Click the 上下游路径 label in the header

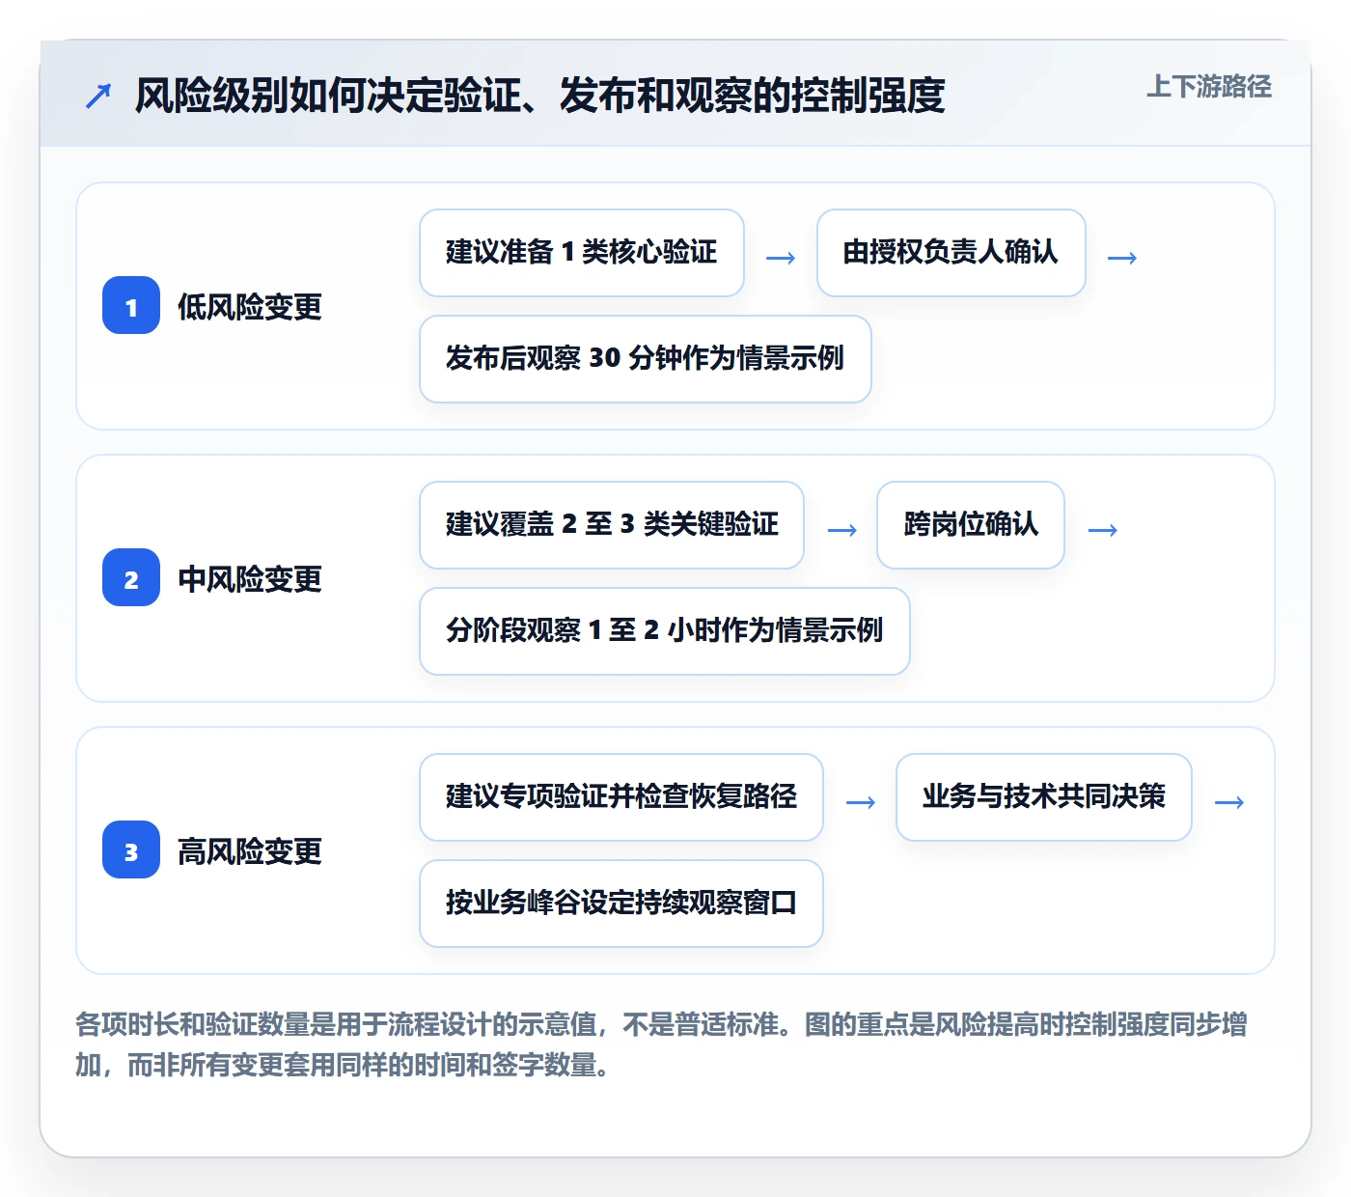(1209, 87)
